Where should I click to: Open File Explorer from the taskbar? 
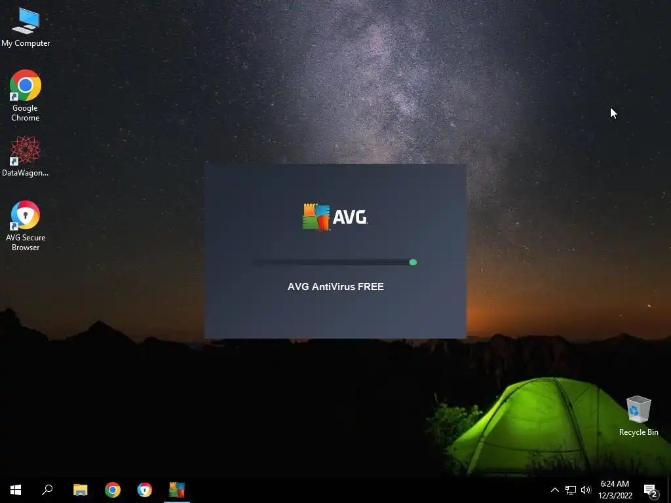point(80,490)
